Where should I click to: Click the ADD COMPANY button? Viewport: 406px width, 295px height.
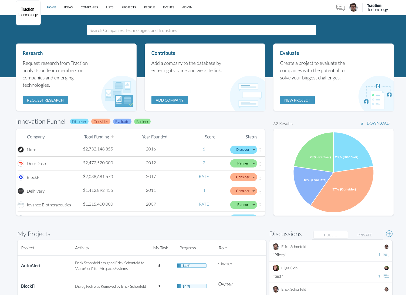tap(170, 100)
